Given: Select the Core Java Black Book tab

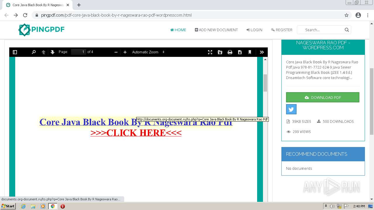Looking at the screenshot, I should point(37,5).
